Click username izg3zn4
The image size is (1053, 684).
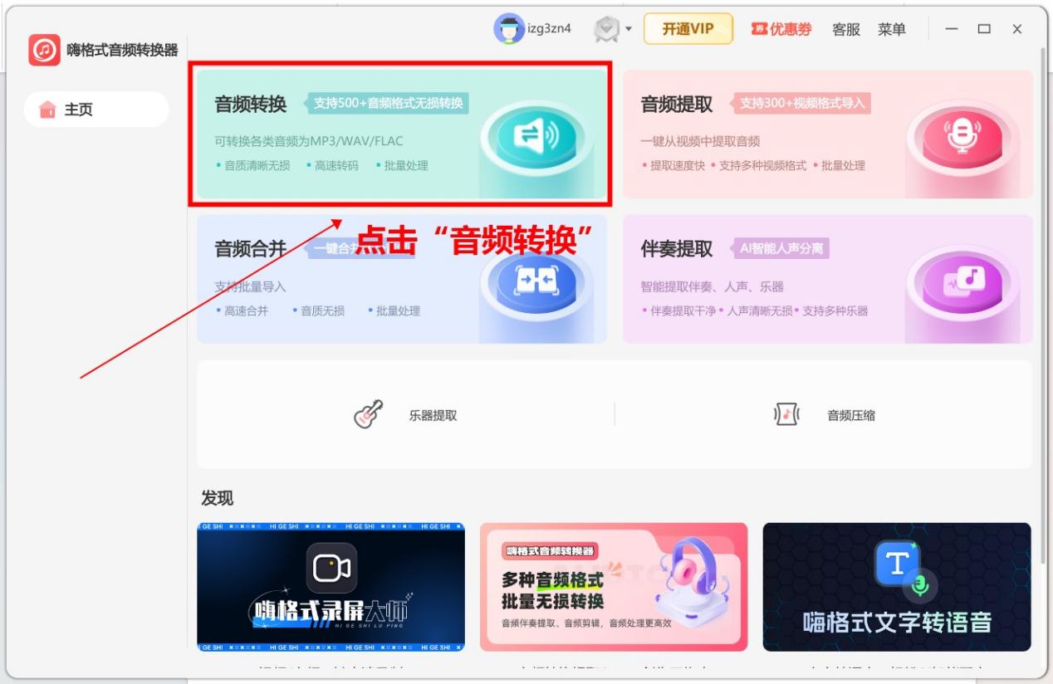click(550, 29)
